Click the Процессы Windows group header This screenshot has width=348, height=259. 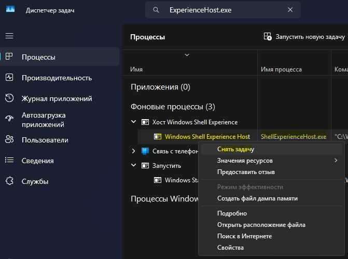point(165,199)
